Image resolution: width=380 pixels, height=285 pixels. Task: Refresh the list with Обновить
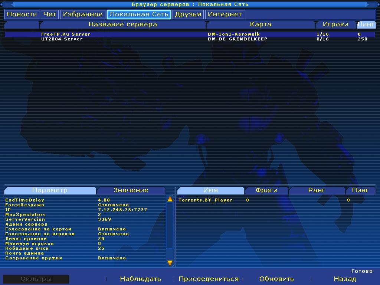pos(276,279)
